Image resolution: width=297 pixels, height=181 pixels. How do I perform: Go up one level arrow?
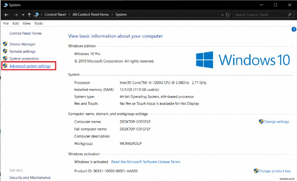(x=29, y=15)
